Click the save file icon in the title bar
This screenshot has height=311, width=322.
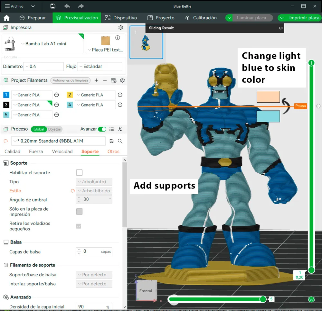pos(53,6)
